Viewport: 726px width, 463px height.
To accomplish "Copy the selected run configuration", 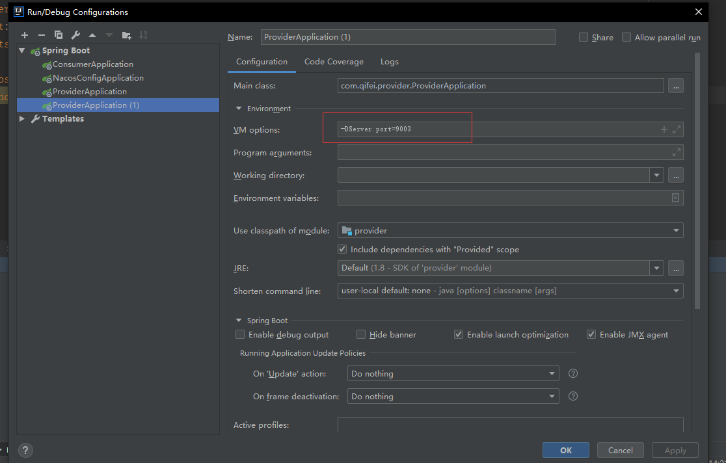I will click(x=59, y=35).
